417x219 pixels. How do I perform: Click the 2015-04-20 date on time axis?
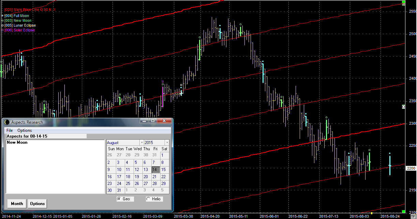click(x=210, y=216)
